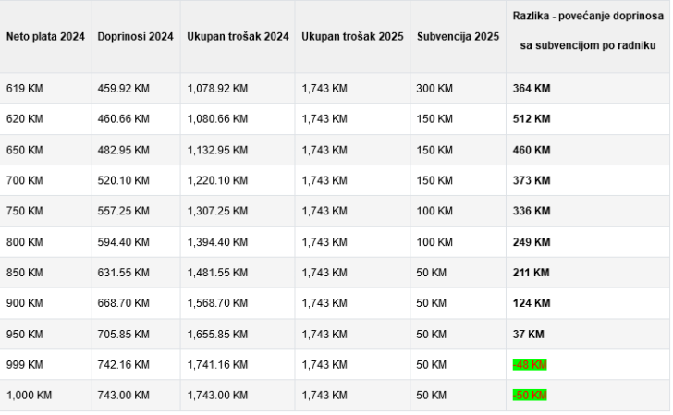The height and width of the screenshot is (415, 673).
Task: Select the green highlighted -50 KM value
Action: coord(530,396)
